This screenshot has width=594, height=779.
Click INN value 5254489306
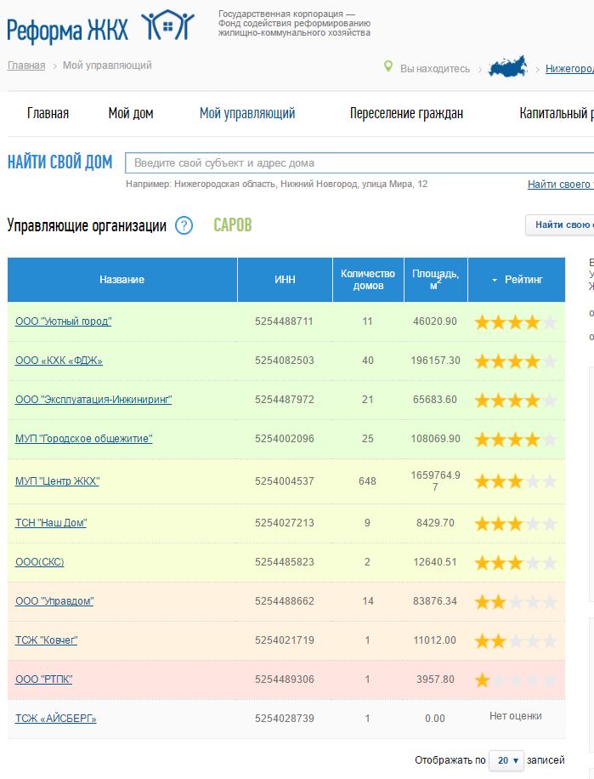(x=285, y=679)
